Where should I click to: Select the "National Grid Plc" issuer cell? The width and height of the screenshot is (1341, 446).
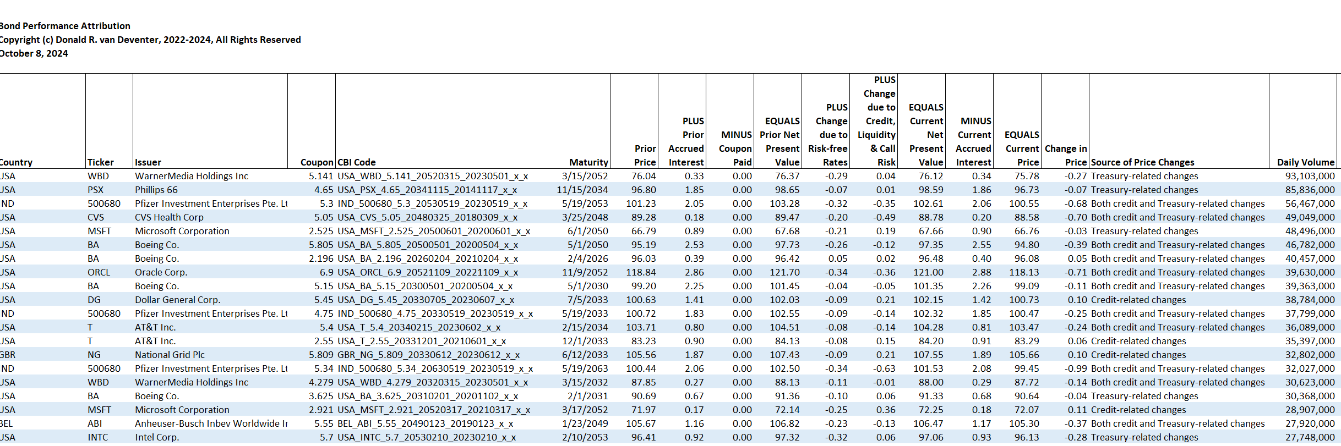coord(170,355)
